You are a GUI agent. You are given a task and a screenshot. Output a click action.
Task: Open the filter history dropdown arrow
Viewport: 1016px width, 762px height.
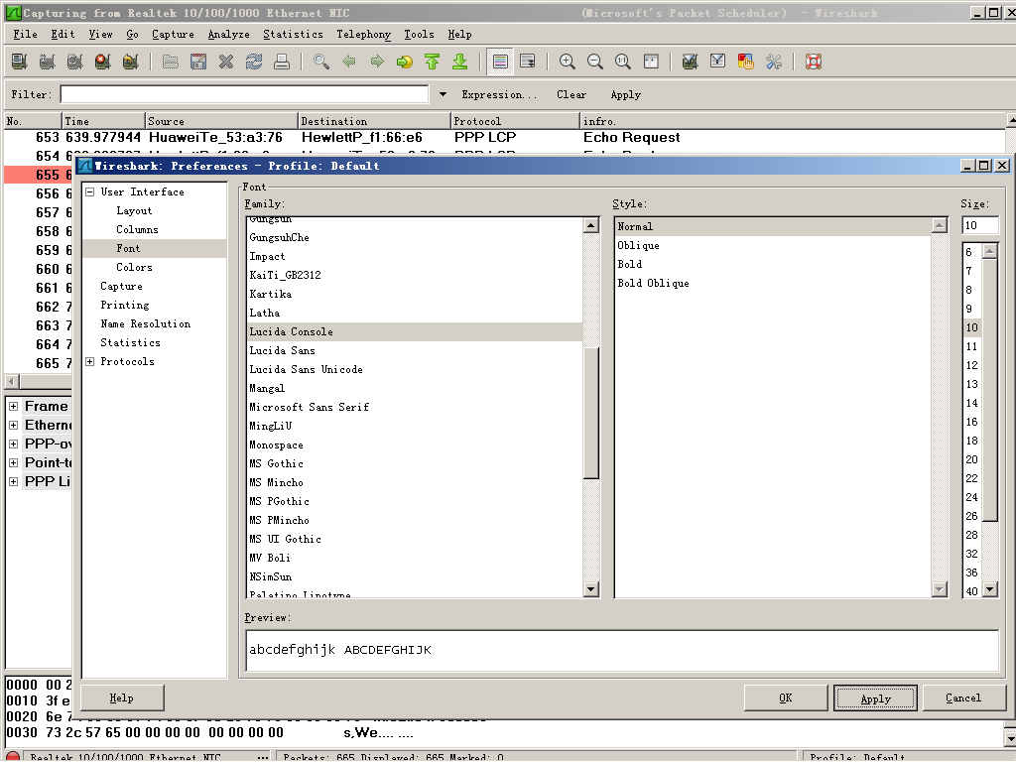tap(444, 94)
